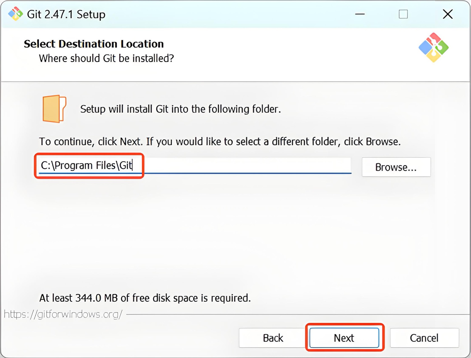
Task: Click the 'Git 2.47.1 Setup' window title
Action: [66, 14]
